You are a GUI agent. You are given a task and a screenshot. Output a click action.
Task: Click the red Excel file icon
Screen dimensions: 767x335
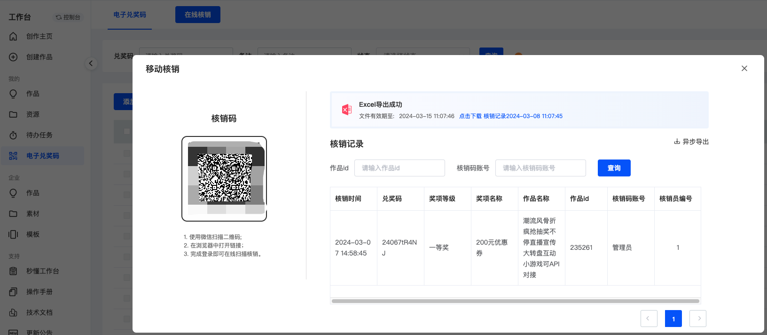coord(347,110)
